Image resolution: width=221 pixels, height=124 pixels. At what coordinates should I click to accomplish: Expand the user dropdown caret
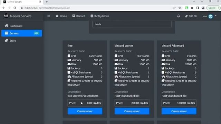[215, 16]
